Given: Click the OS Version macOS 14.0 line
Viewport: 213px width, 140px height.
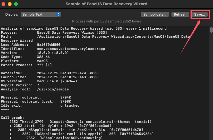Looking at the screenshot, I should coord(39,81).
